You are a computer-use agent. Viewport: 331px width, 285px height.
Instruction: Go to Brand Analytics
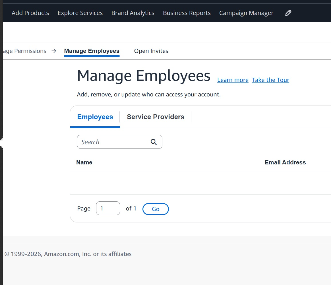pyautogui.click(x=133, y=13)
